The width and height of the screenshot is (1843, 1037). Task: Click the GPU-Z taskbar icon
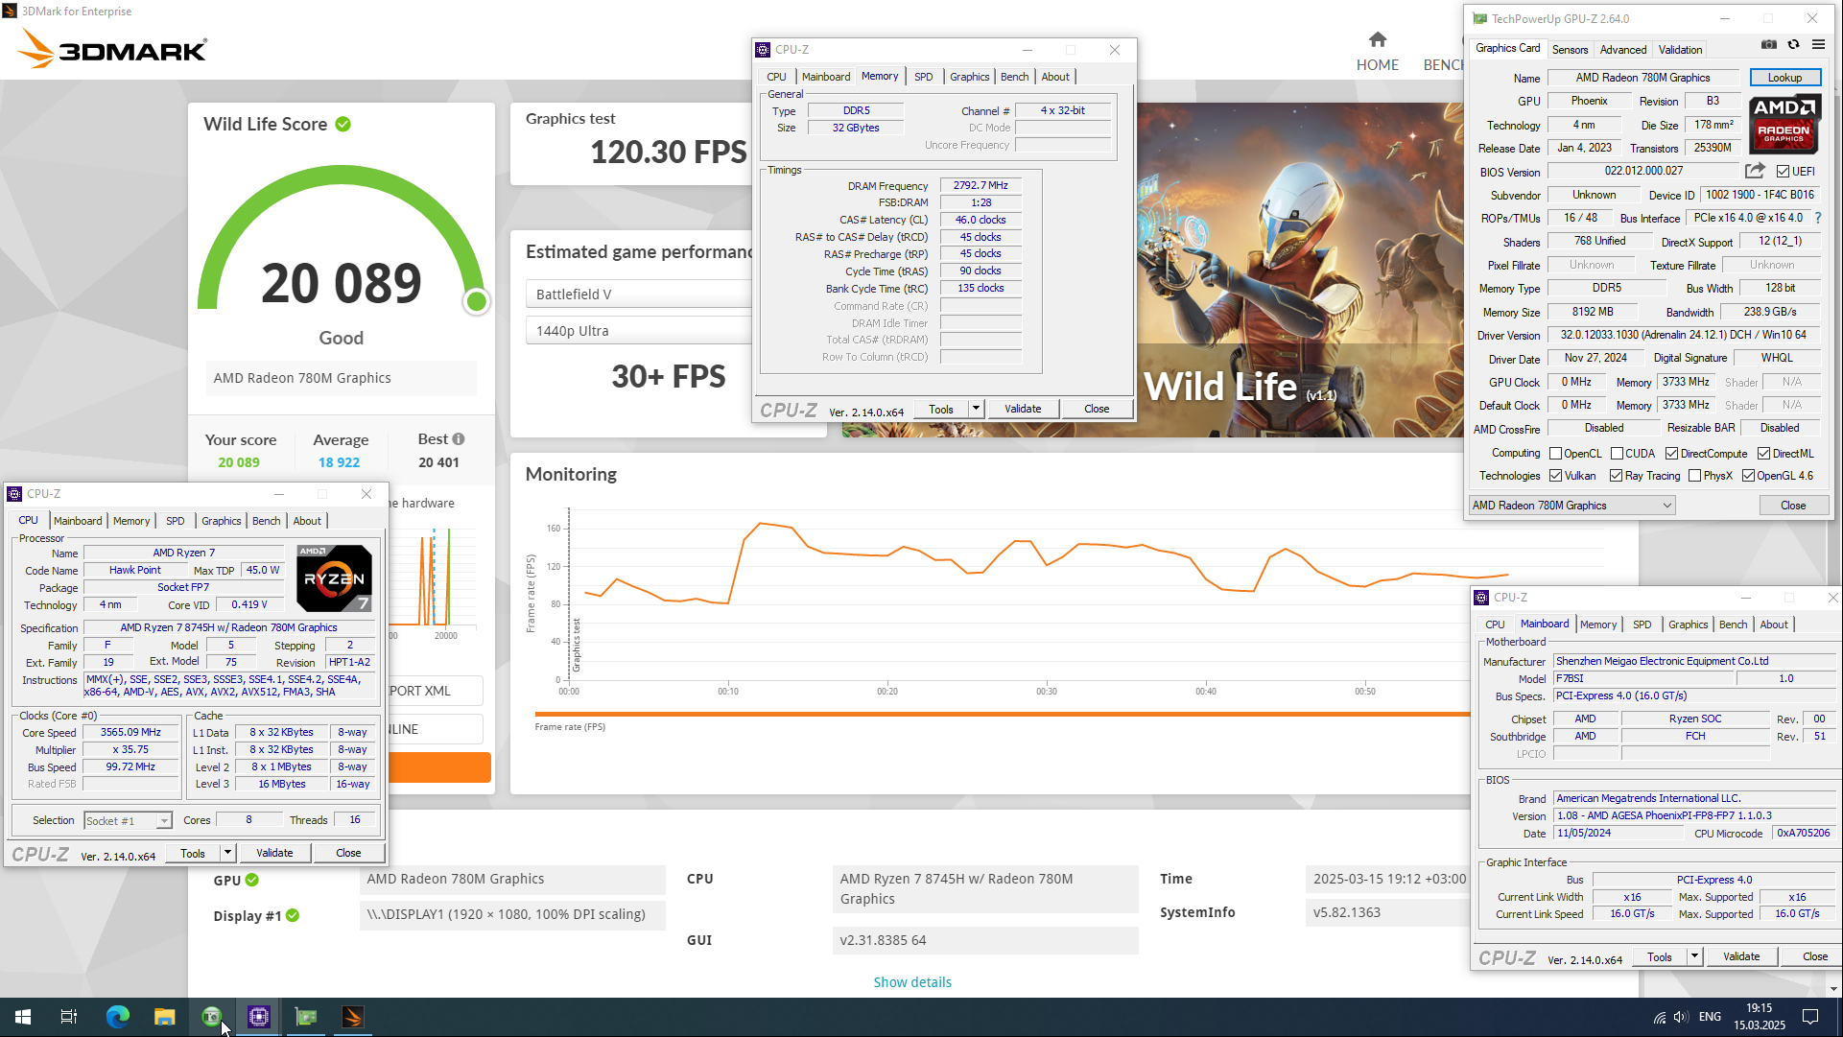click(306, 1017)
